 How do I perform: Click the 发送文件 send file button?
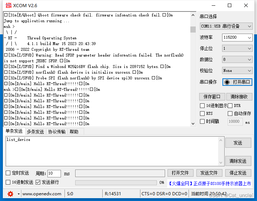[209, 173]
